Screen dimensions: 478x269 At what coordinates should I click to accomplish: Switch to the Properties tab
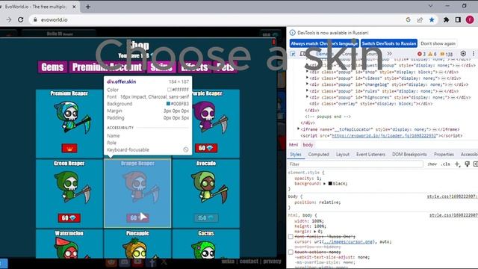pyautogui.click(x=444, y=155)
